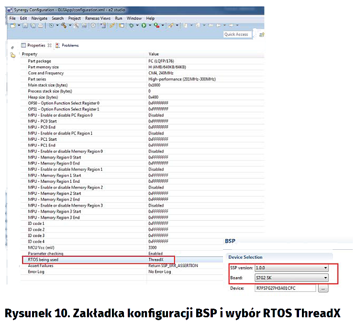This screenshot has width=356, height=323.
Task: Open the dropdown arrow next to Run icon
Action: 149,26
